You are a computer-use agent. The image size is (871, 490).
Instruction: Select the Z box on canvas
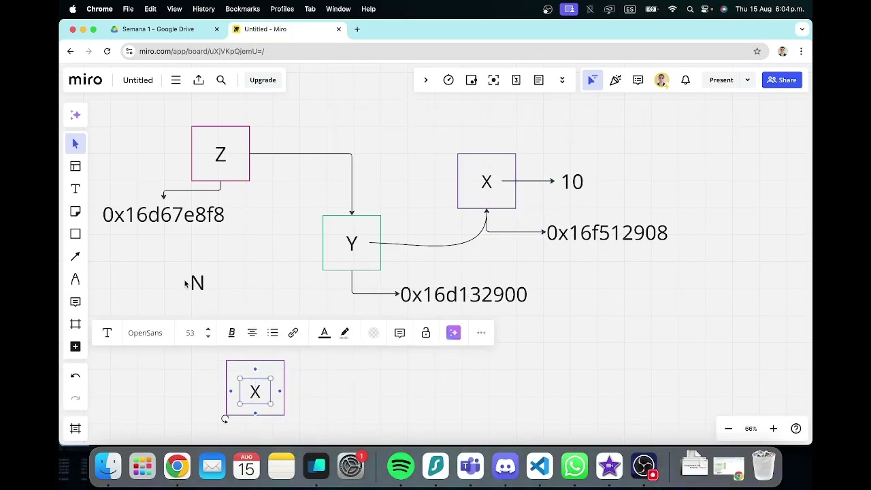[220, 154]
